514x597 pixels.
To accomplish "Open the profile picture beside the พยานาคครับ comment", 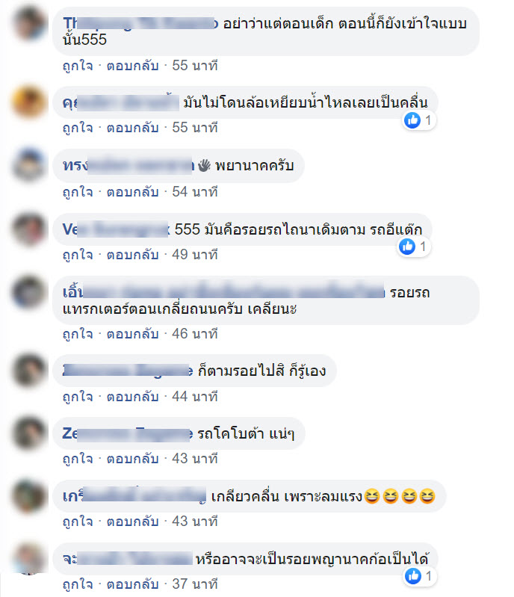I will [x=29, y=165].
